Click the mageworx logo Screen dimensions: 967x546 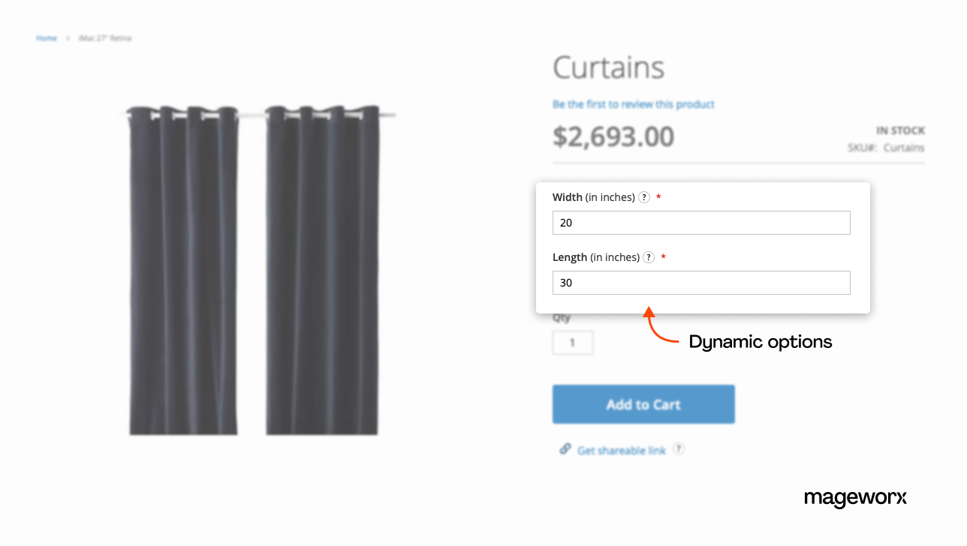point(855,499)
